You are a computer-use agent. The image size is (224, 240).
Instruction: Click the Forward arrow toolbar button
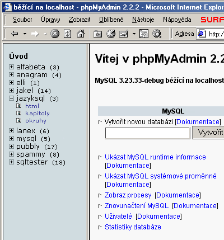point(35,34)
